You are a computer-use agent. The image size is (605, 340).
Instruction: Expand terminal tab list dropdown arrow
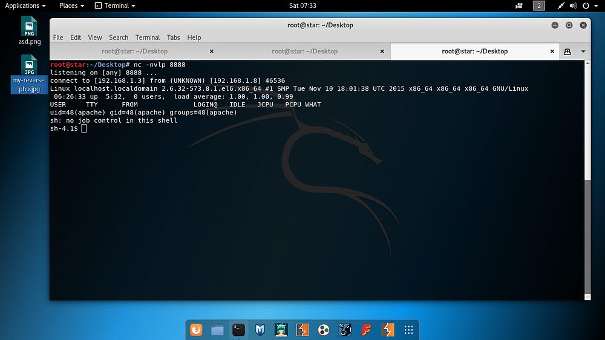(x=583, y=51)
